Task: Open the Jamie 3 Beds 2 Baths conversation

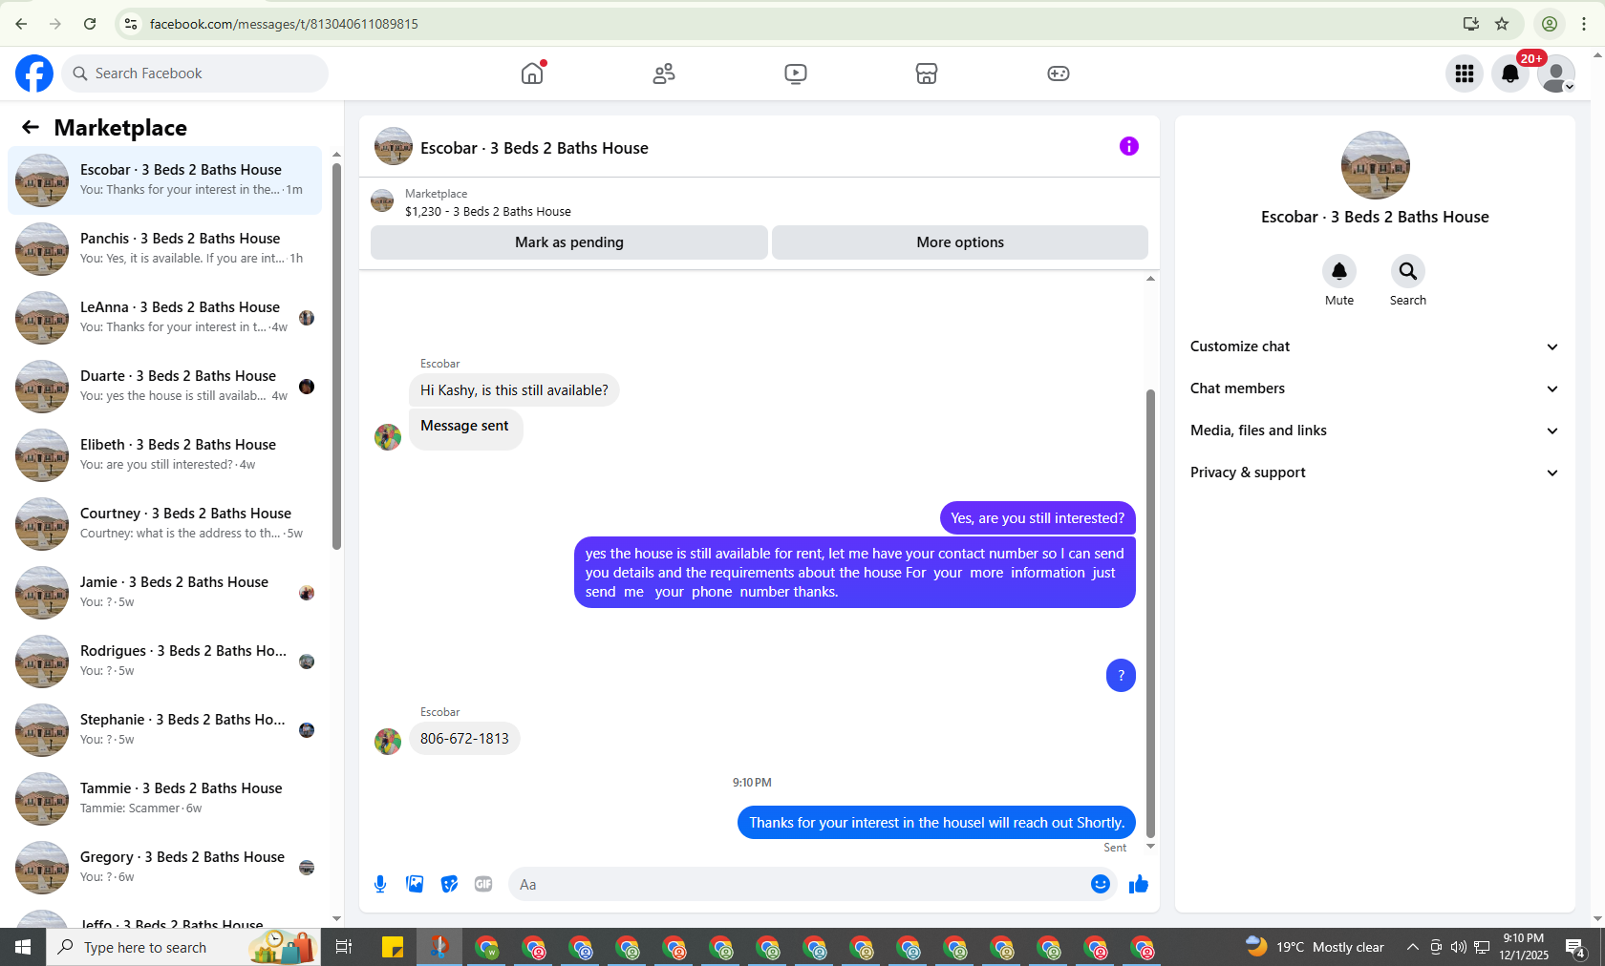Action: coord(164,592)
